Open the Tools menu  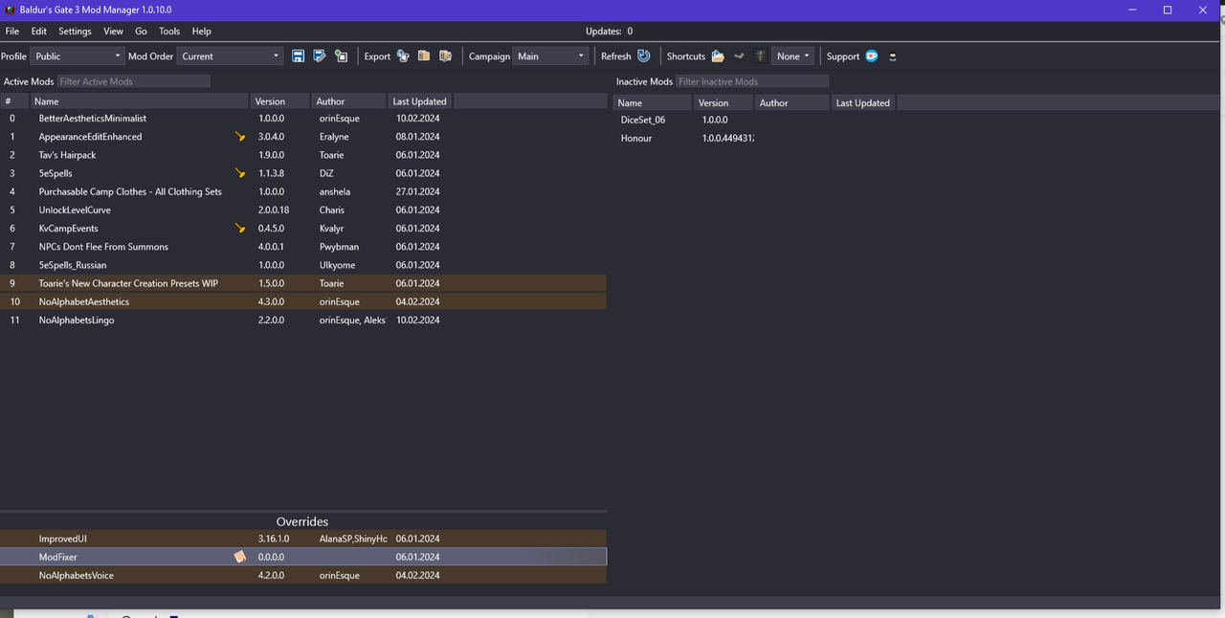point(169,32)
